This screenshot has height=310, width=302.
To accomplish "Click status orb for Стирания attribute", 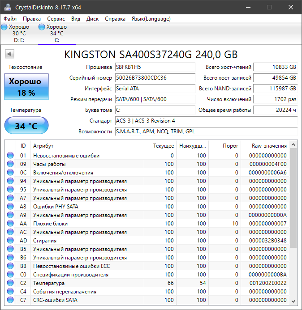I will [x=10, y=241].
